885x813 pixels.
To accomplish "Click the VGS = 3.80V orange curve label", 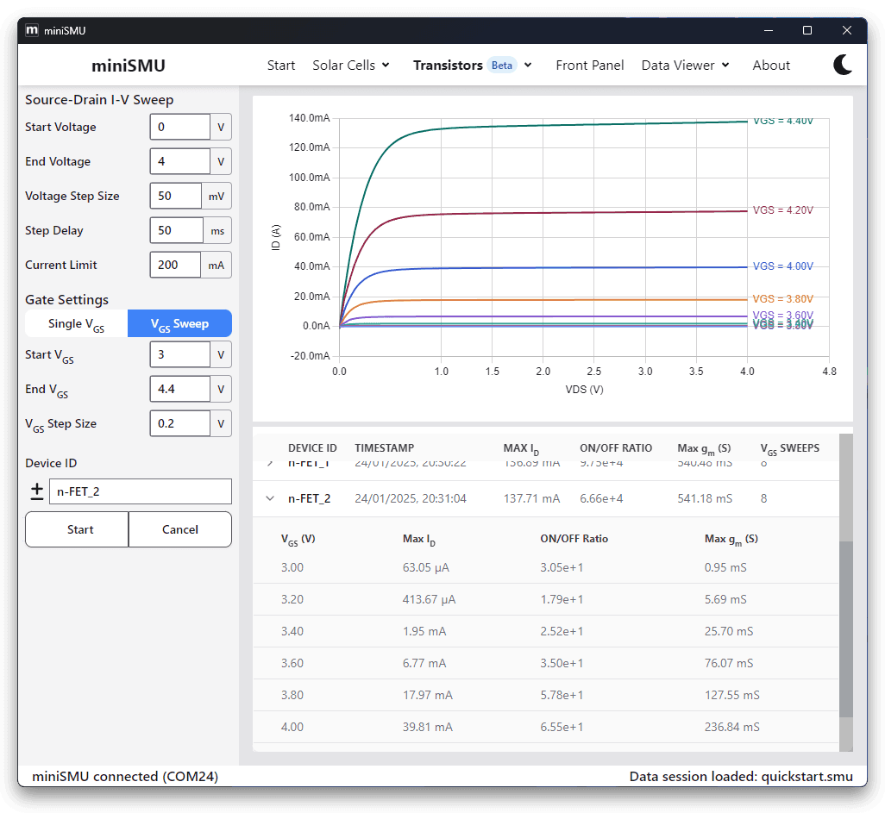I will (x=783, y=298).
